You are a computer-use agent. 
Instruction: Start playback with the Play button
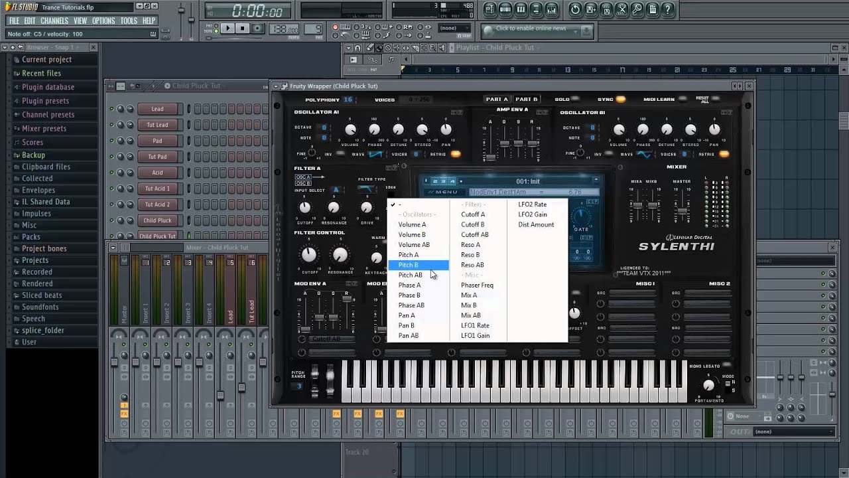pyautogui.click(x=228, y=29)
